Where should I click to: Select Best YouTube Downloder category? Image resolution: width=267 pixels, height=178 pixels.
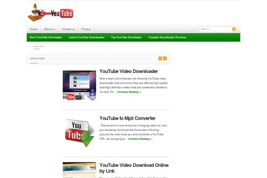(46, 37)
